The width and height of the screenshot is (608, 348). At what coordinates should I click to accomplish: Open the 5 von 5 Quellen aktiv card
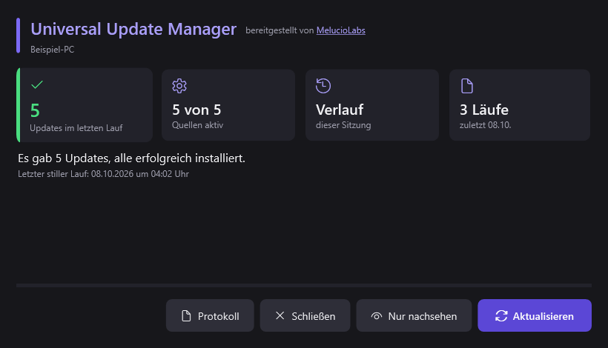228,105
